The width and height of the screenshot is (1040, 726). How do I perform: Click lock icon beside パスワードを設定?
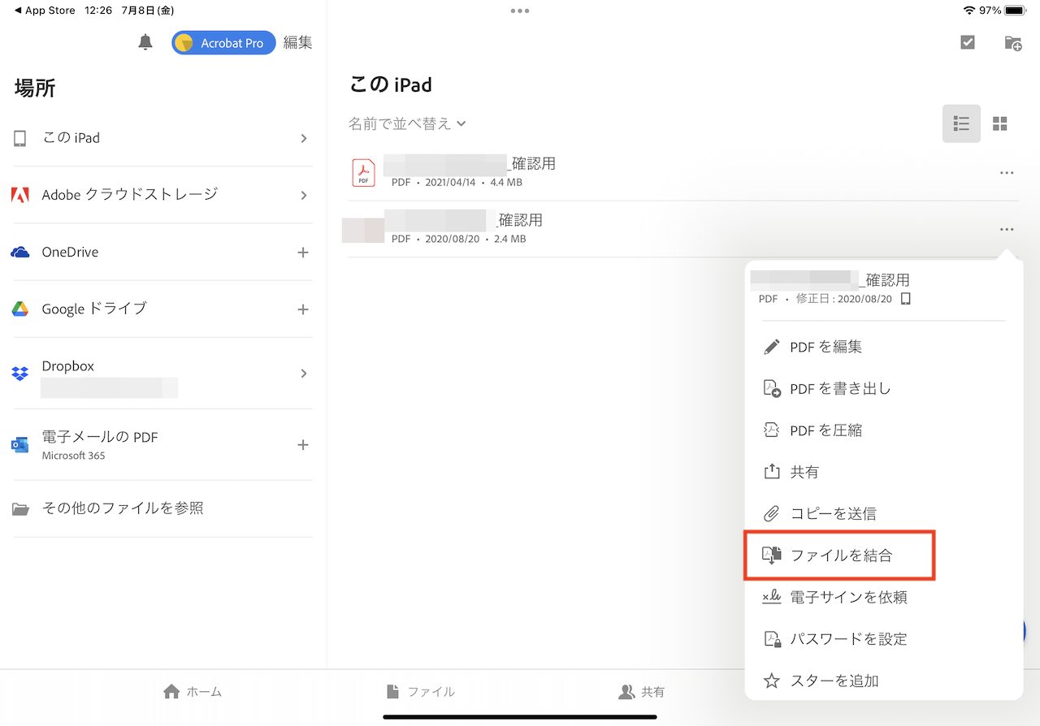click(772, 639)
